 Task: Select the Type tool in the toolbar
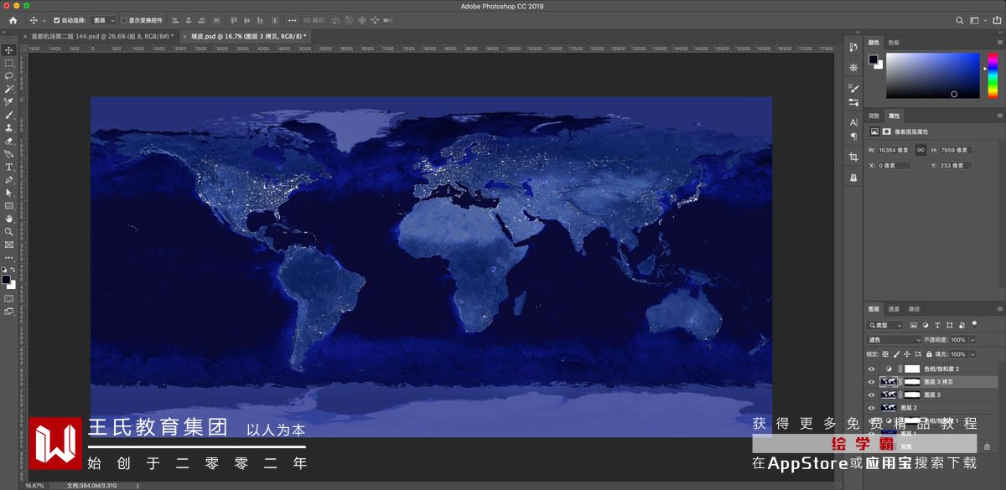[8, 167]
